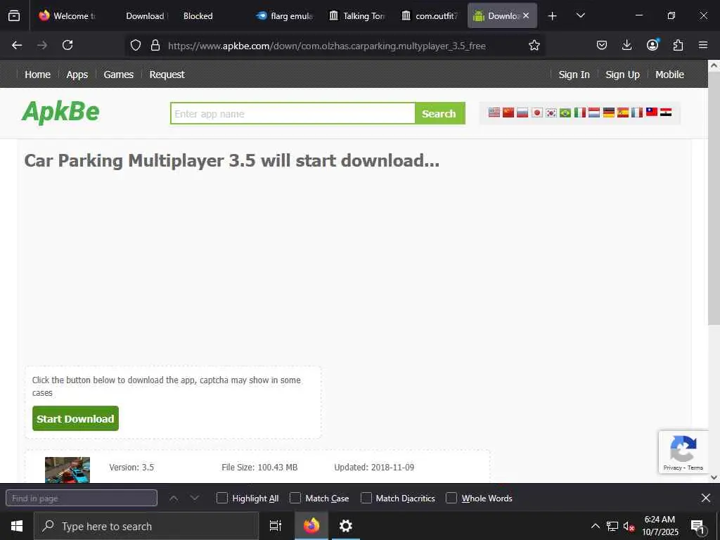Open the Firefox downloads panel
The image size is (720, 540).
click(x=626, y=45)
